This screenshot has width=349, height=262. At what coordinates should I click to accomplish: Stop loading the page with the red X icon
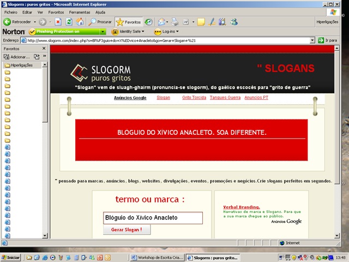click(58, 22)
